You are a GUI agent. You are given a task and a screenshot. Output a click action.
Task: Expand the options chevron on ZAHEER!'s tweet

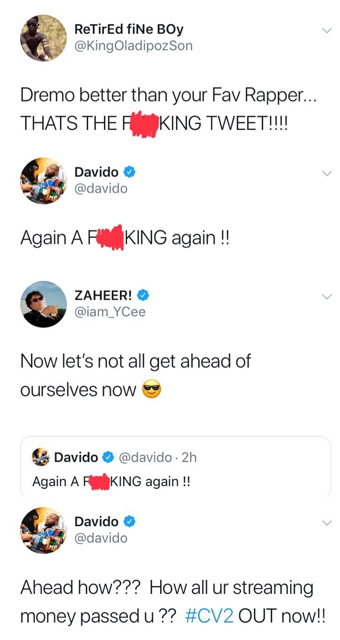327,297
